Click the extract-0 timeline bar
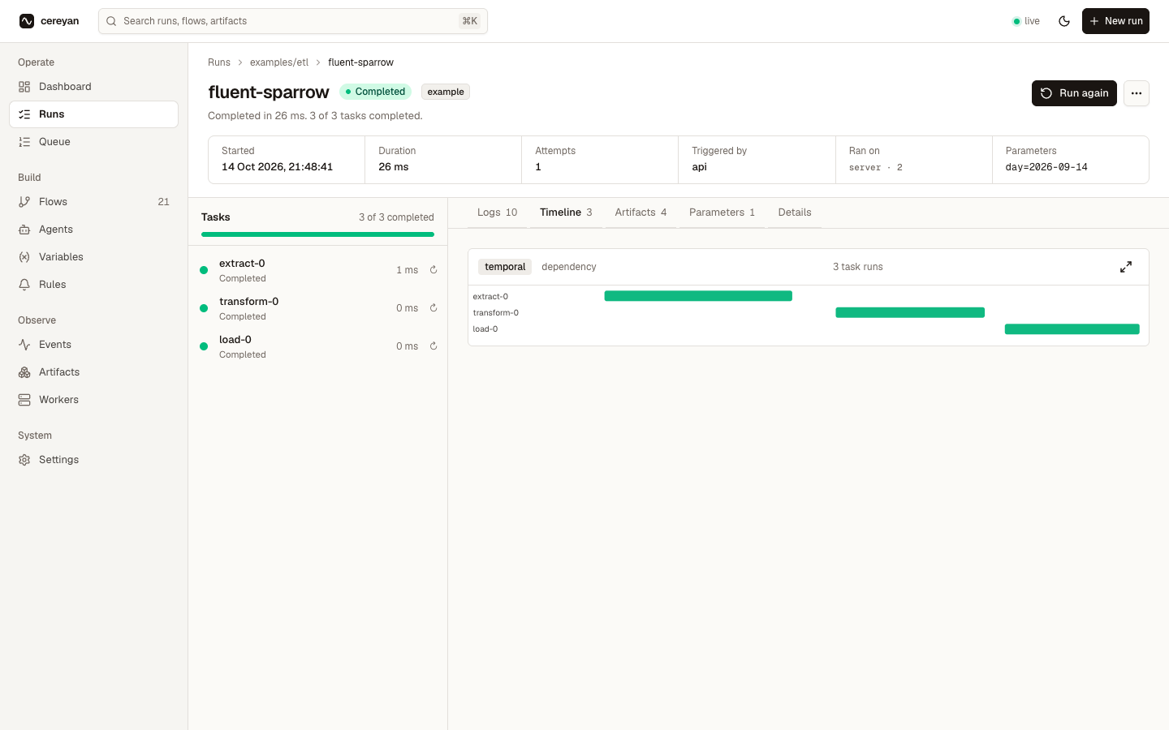The width and height of the screenshot is (1169, 730). click(x=698, y=296)
